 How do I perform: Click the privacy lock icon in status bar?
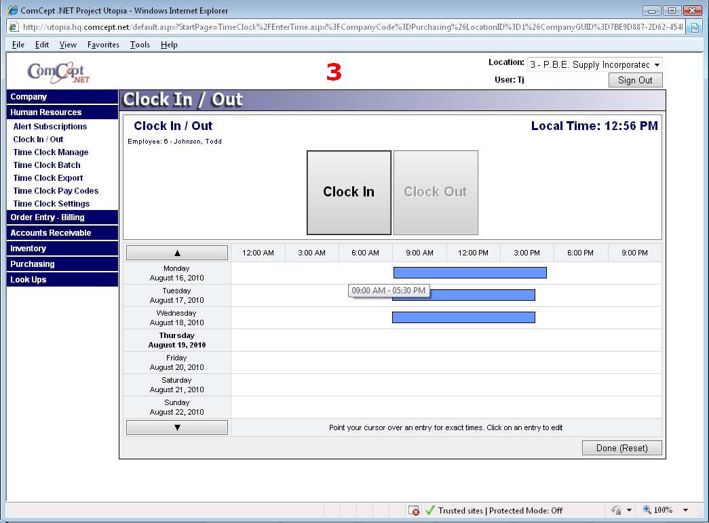coord(616,510)
